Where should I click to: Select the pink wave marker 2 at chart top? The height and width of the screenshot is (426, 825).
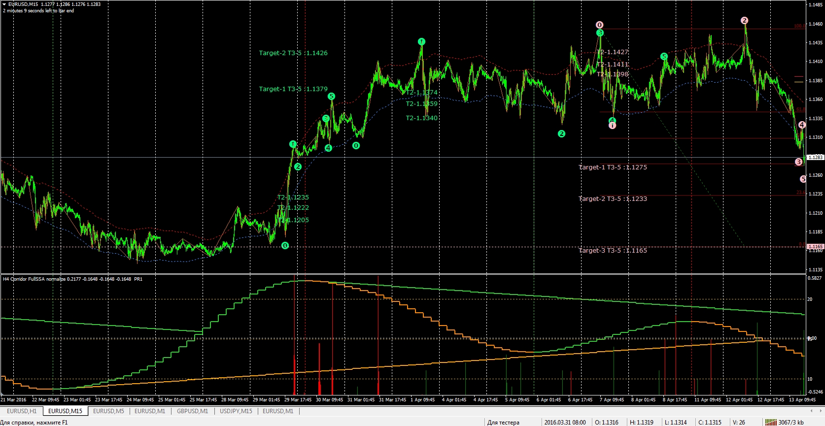(x=745, y=21)
